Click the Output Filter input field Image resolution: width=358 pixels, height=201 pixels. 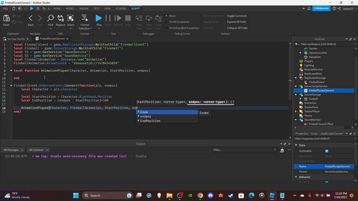(x=245, y=150)
